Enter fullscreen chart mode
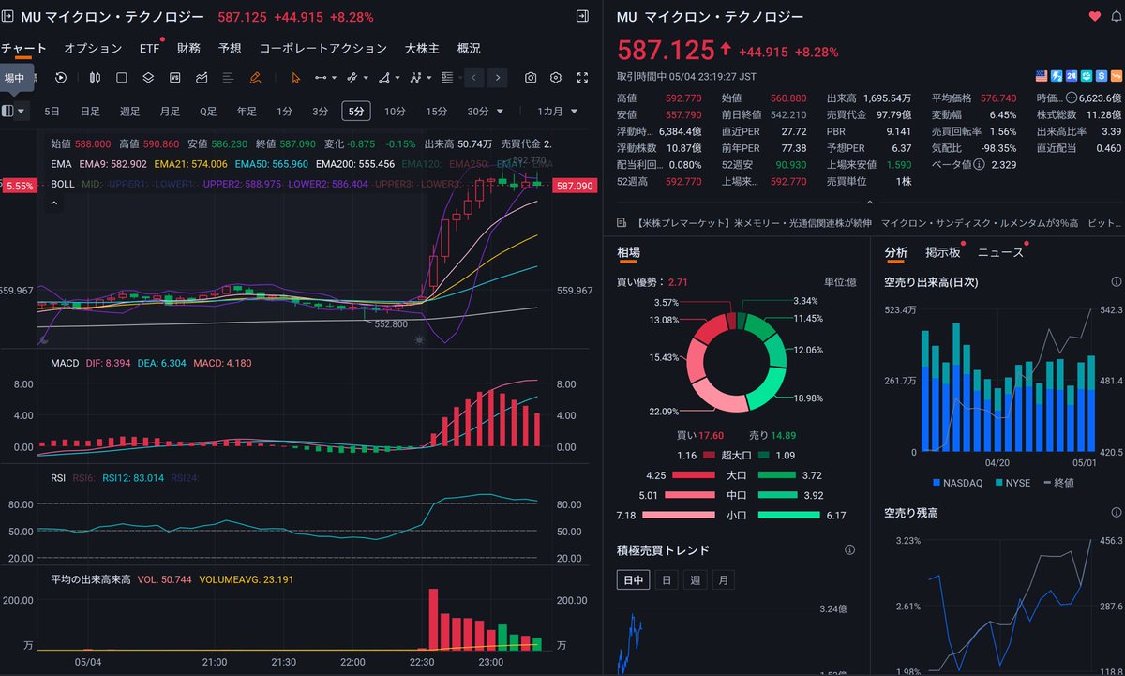The image size is (1125, 676). click(582, 78)
